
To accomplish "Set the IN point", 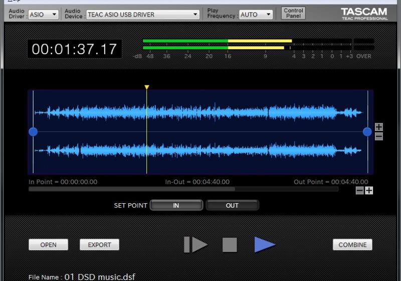I will pyautogui.click(x=176, y=205).
